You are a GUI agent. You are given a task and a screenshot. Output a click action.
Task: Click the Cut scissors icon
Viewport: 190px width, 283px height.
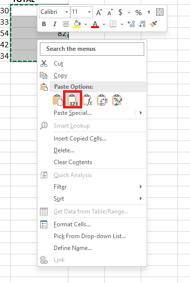point(44,64)
